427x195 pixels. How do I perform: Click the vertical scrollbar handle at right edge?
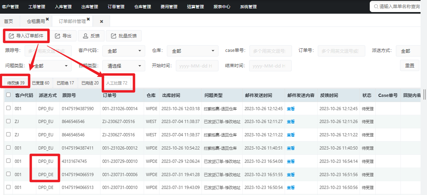[424, 94]
